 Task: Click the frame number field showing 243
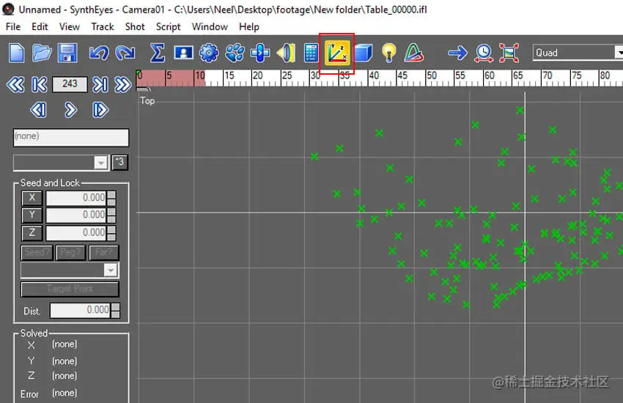[70, 84]
